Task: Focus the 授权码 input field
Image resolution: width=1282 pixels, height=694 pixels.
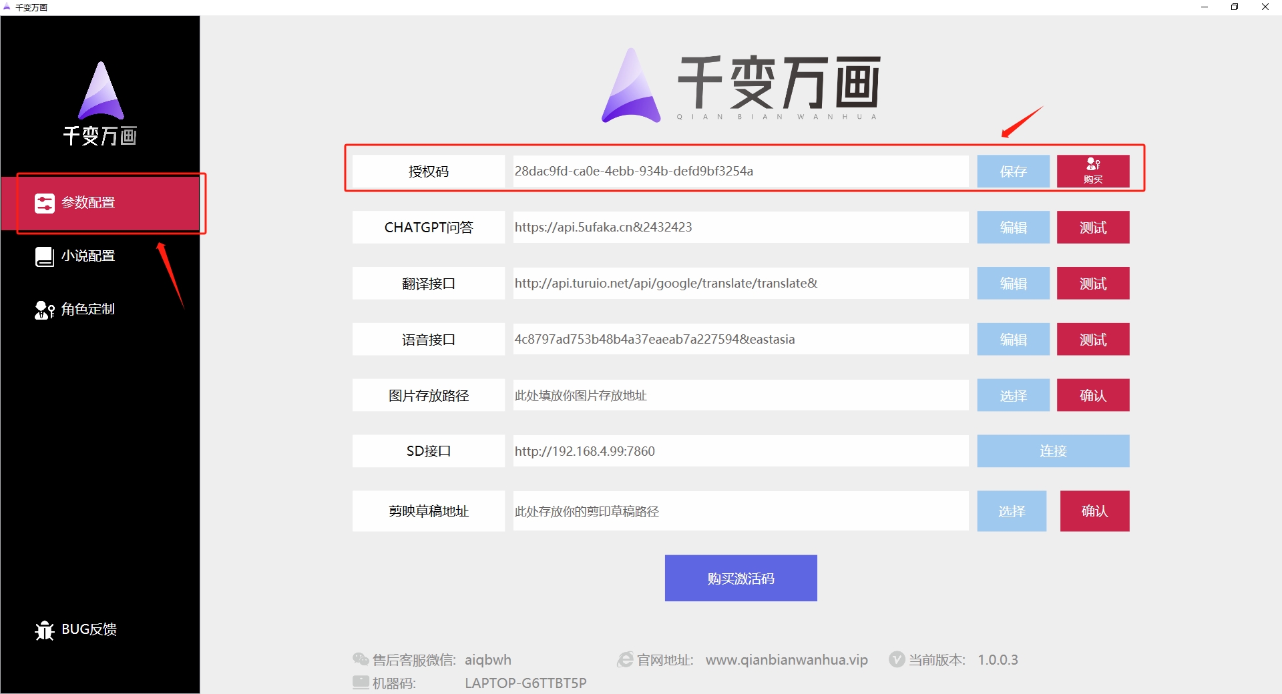Action: 740,171
